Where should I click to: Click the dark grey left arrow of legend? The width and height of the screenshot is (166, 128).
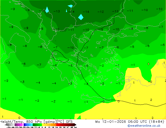[x=6, y=125]
